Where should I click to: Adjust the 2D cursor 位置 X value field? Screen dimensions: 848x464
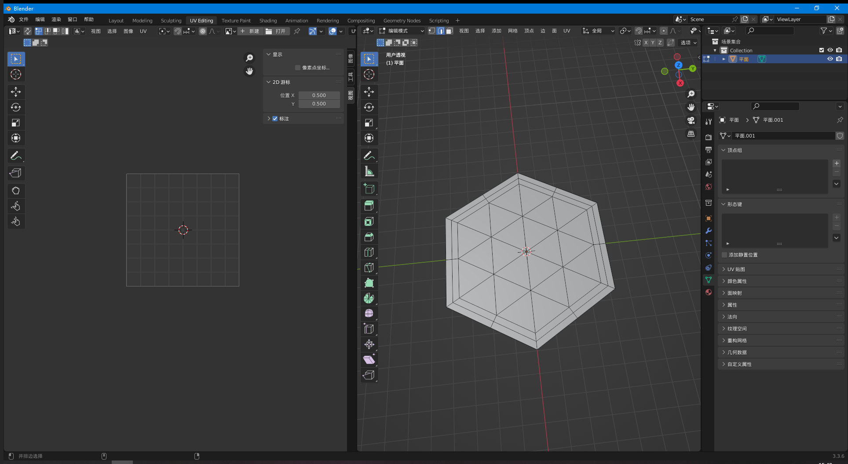[319, 95]
